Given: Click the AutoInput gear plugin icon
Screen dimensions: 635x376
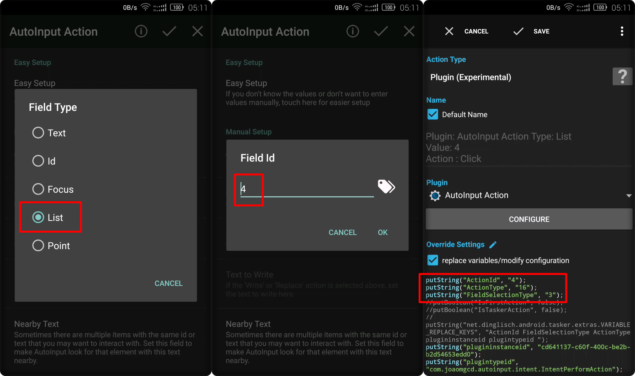Looking at the screenshot, I should [435, 195].
